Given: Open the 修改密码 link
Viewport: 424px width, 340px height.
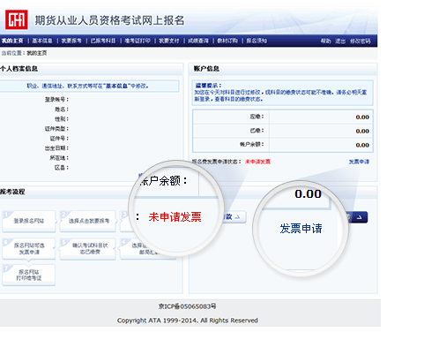Looking at the screenshot, I should [x=361, y=42].
